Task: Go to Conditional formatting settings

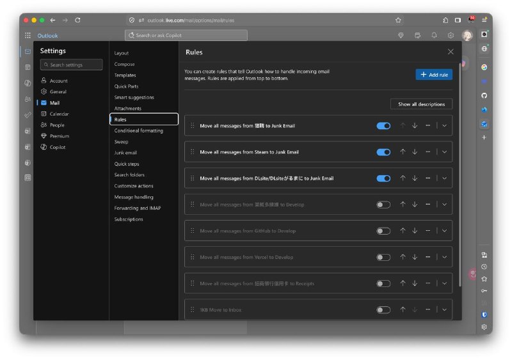Action: click(x=138, y=130)
